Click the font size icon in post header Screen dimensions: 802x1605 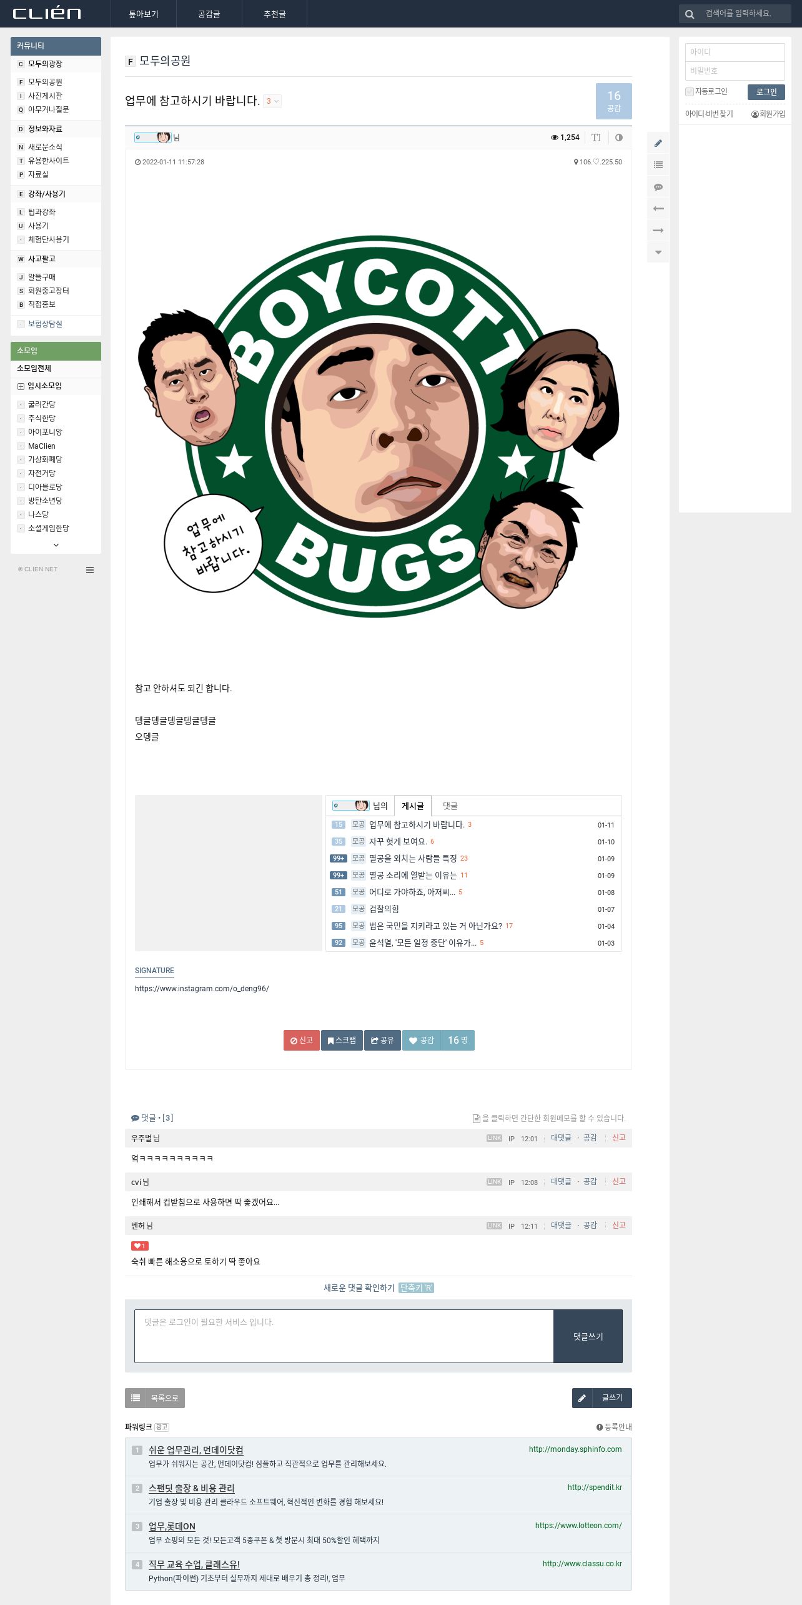coord(596,137)
